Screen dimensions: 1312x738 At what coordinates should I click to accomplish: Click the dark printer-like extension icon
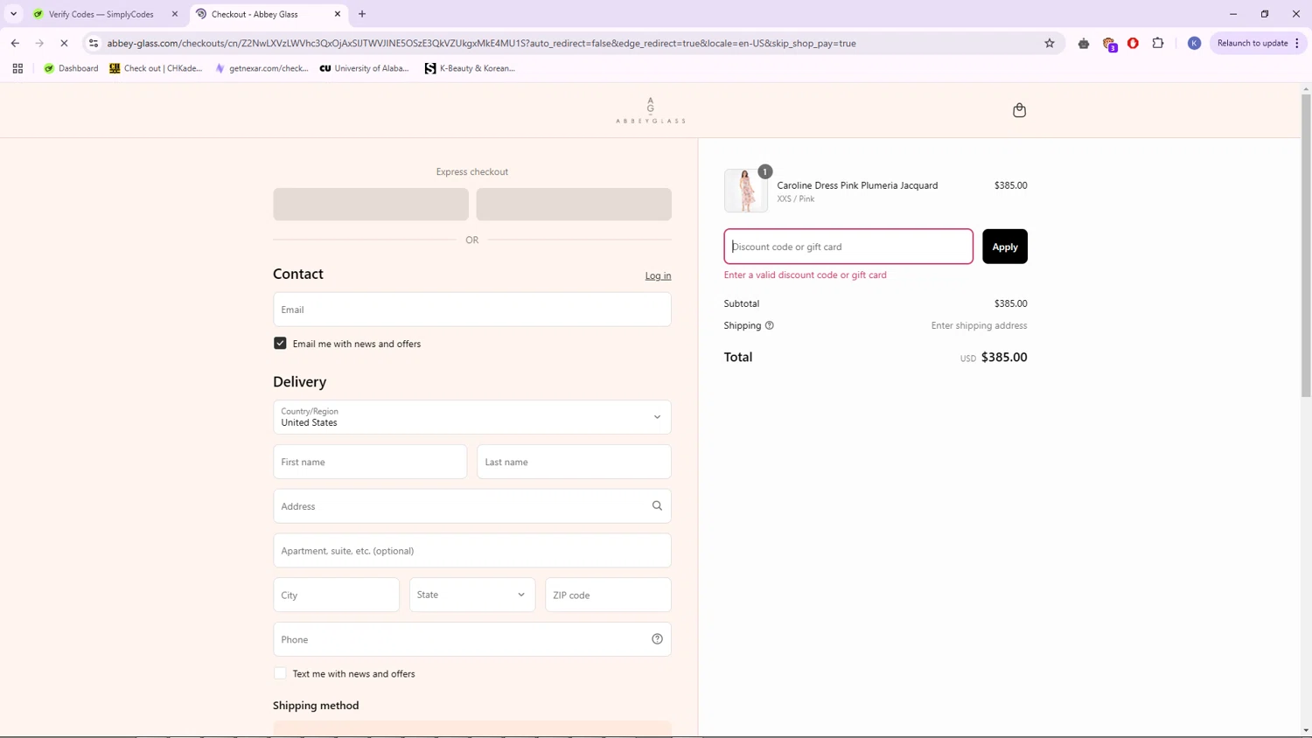pyautogui.click(x=1084, y=43)
